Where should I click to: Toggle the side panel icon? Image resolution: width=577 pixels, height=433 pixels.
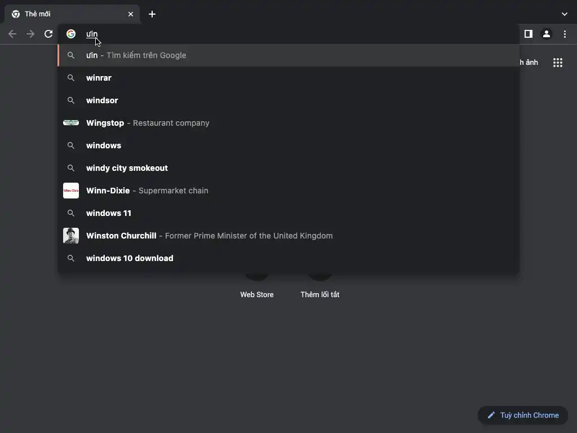click(x=528, y=34)
